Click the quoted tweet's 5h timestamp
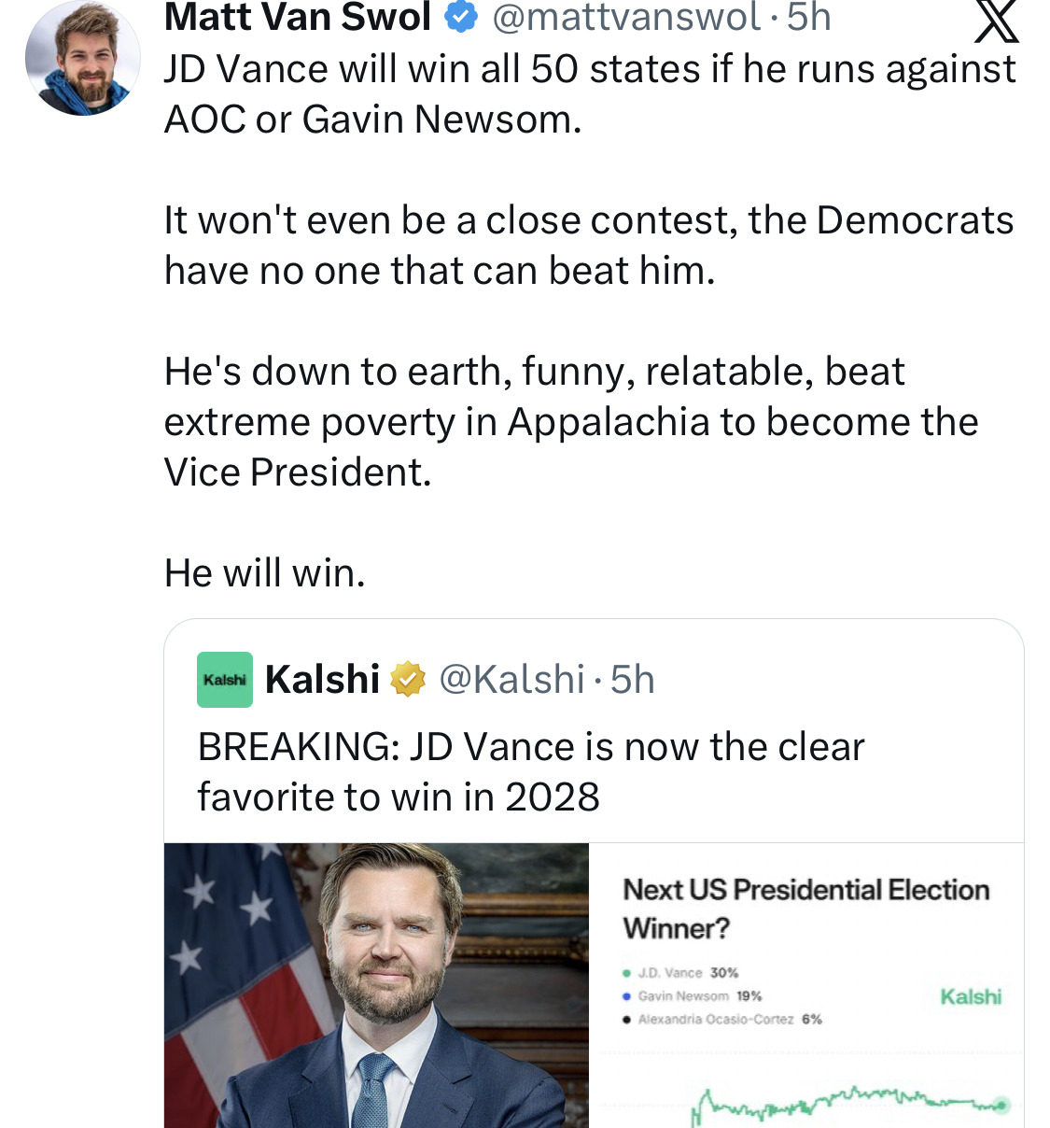1050x1128 pixels. pyautogui.click(x=633, y=680)
